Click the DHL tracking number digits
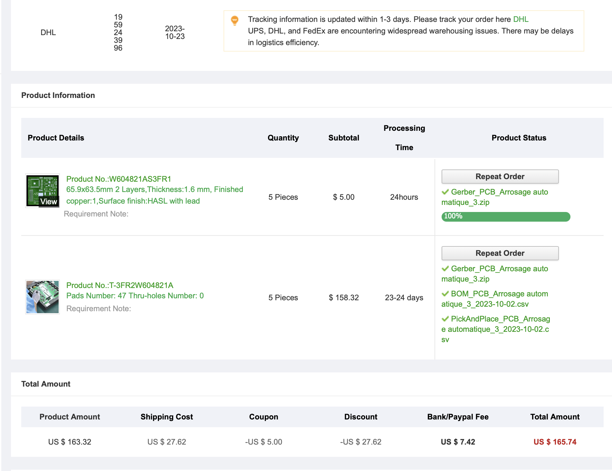Viewport: 612px width, 471px height. click(118, 33)
